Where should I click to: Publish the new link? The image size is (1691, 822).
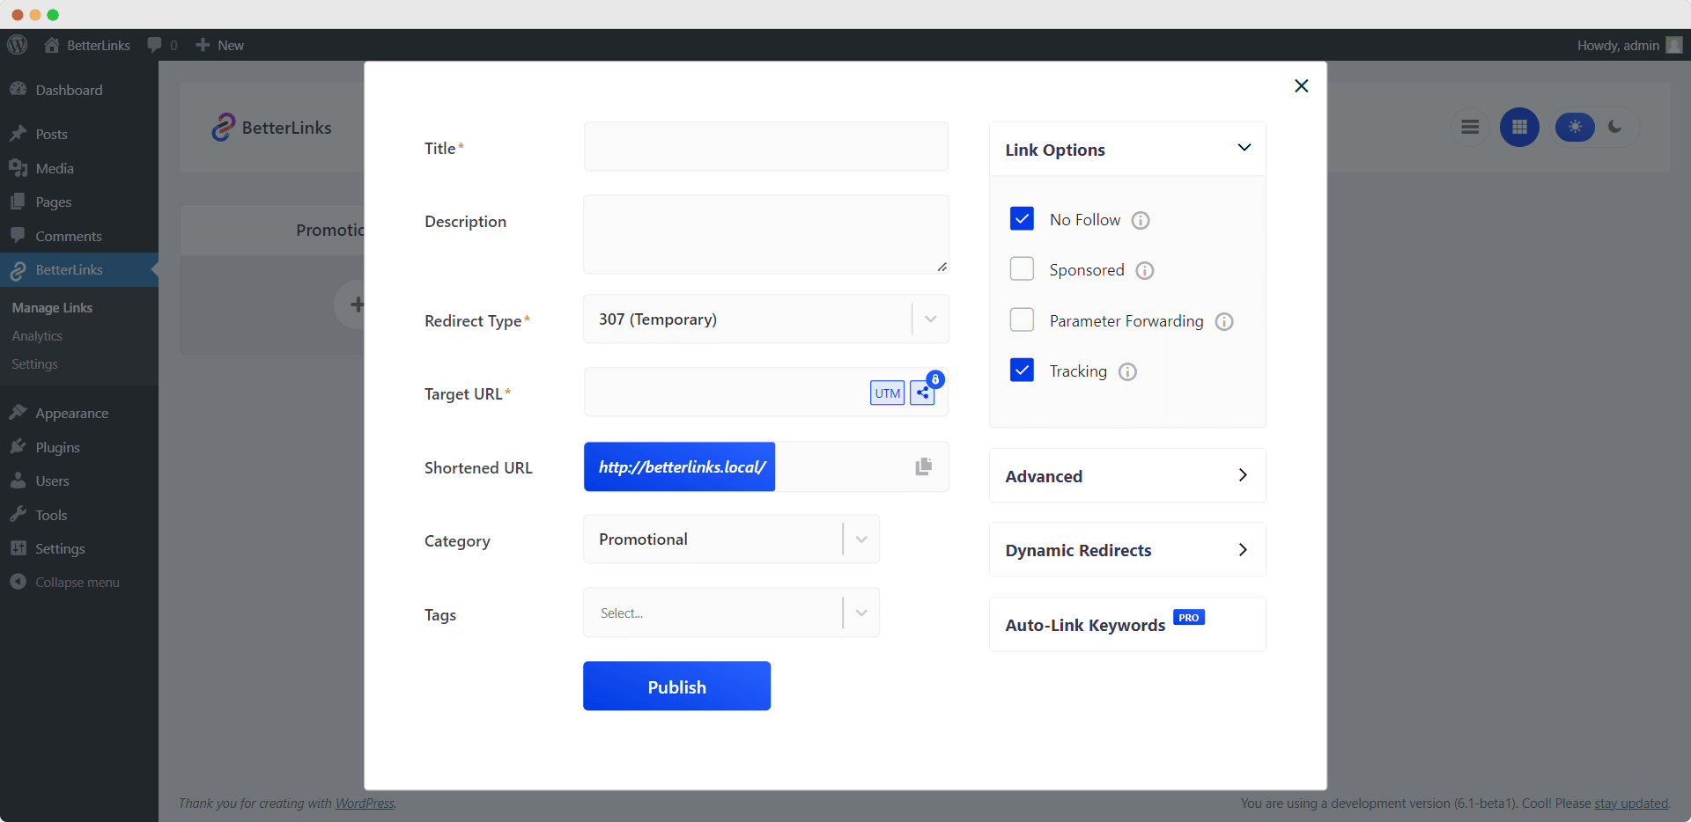point(676,686)
